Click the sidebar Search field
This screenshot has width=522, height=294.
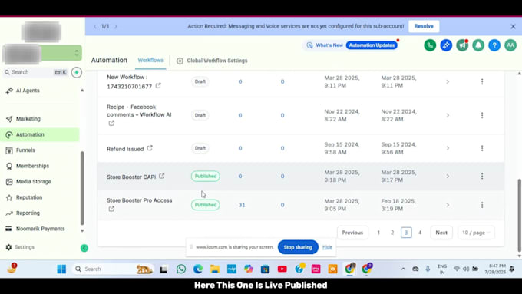click(36, 72)
